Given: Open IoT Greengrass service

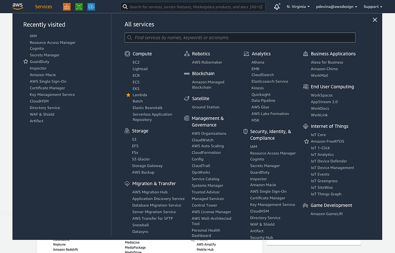Looking at the screenshot, I should coord(324,181).
